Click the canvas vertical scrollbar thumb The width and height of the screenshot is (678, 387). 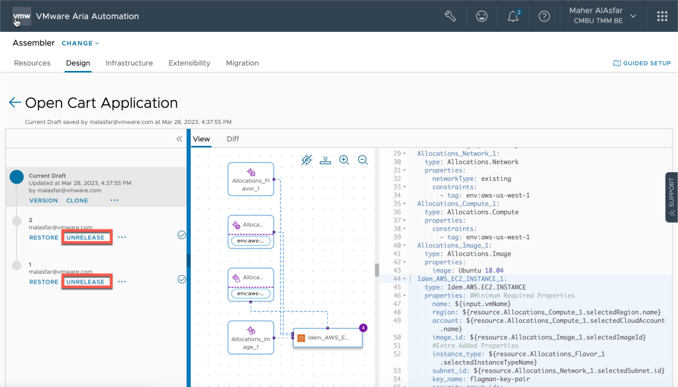(377, 270)
